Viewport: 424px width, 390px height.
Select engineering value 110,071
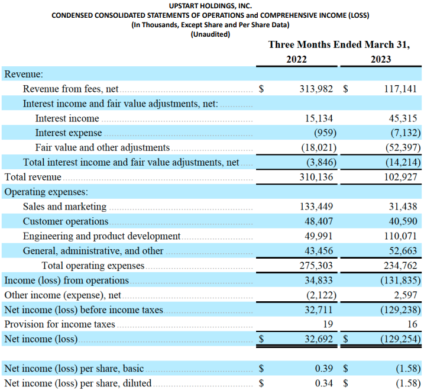pyautogui.click(x=400, y=236)
